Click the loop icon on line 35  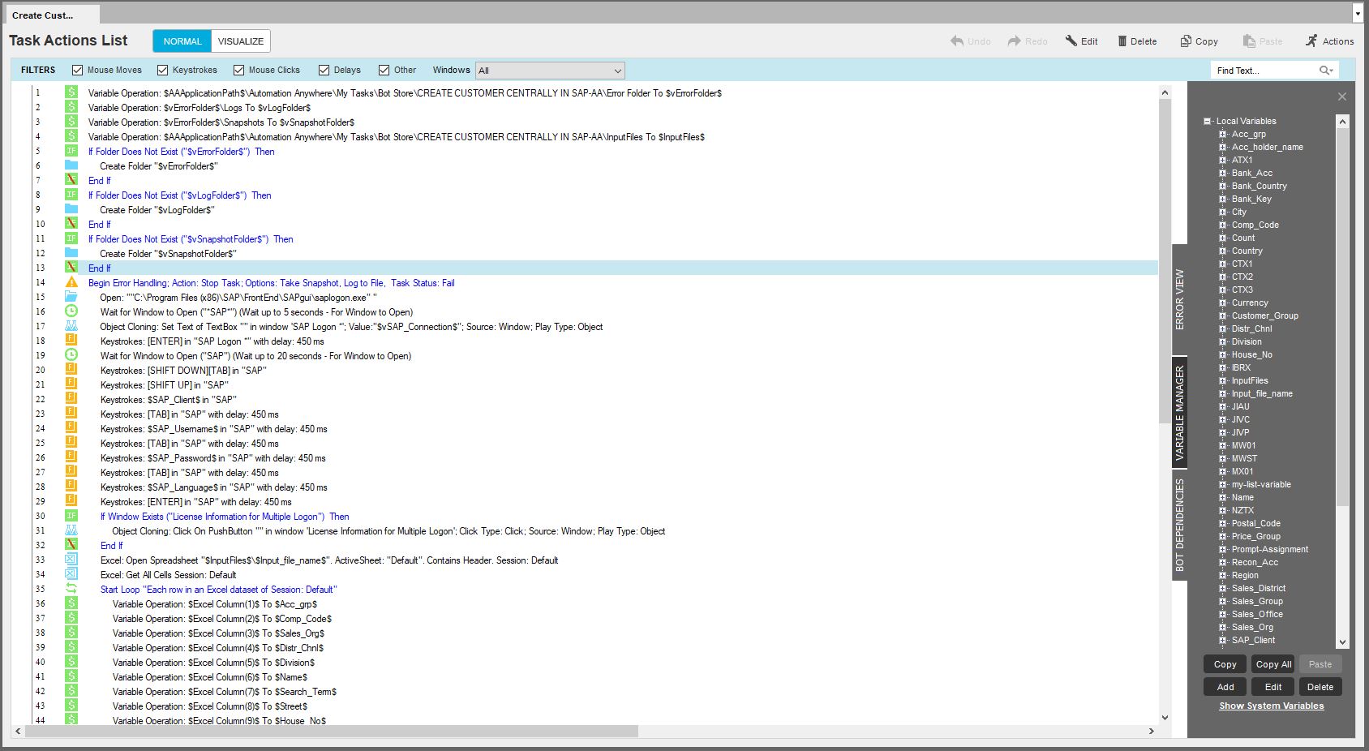71,589
